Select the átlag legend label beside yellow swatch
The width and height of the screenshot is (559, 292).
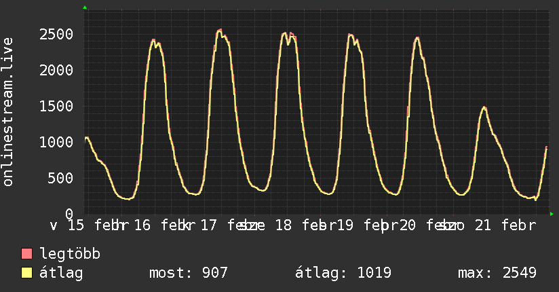(61, 274)
